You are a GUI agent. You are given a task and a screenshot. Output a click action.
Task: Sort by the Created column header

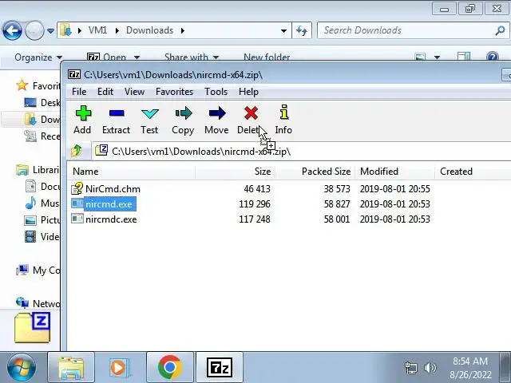[x=473, y=172]
